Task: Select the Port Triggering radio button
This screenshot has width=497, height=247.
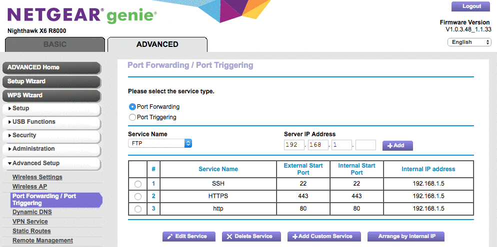Action: (x=132, y=117)
